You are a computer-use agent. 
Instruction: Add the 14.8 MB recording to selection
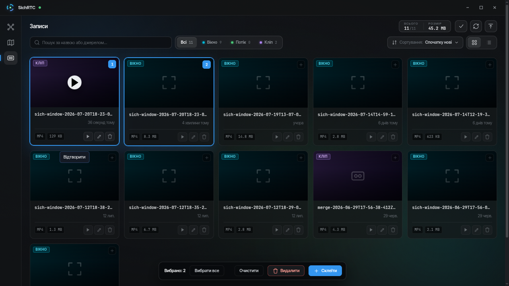(x=301, y=64)
